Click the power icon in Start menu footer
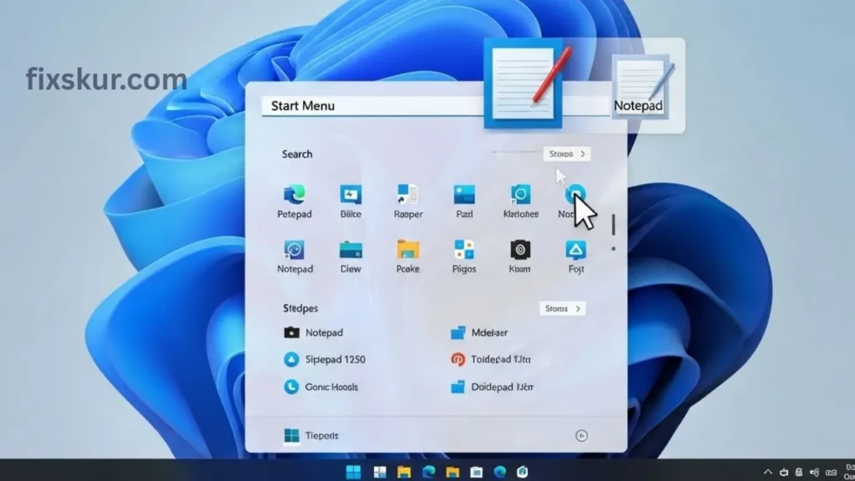Screen dimensions: 855x481 click(581, 436)
